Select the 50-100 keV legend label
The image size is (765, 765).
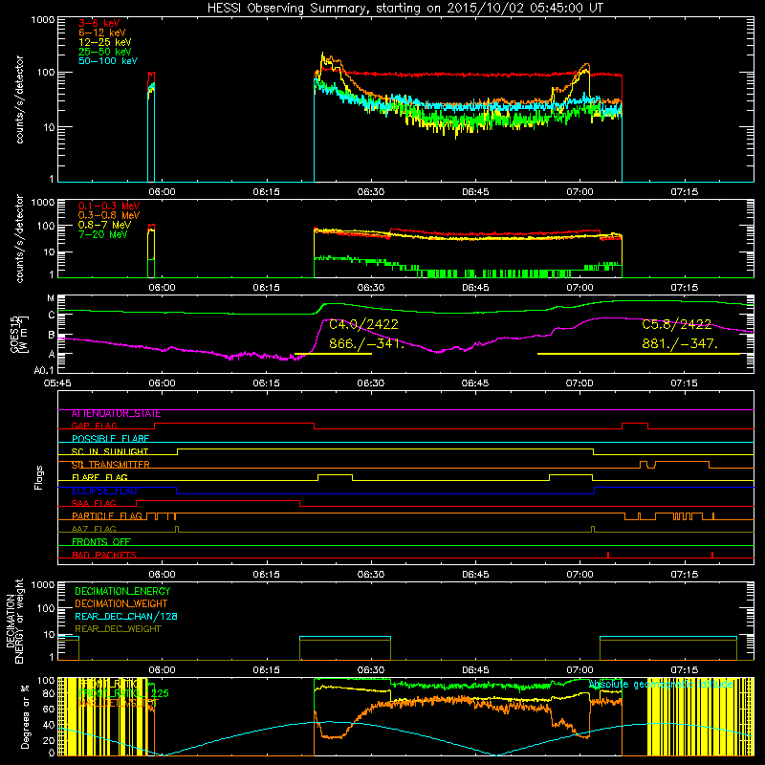(x=108, y=61)
